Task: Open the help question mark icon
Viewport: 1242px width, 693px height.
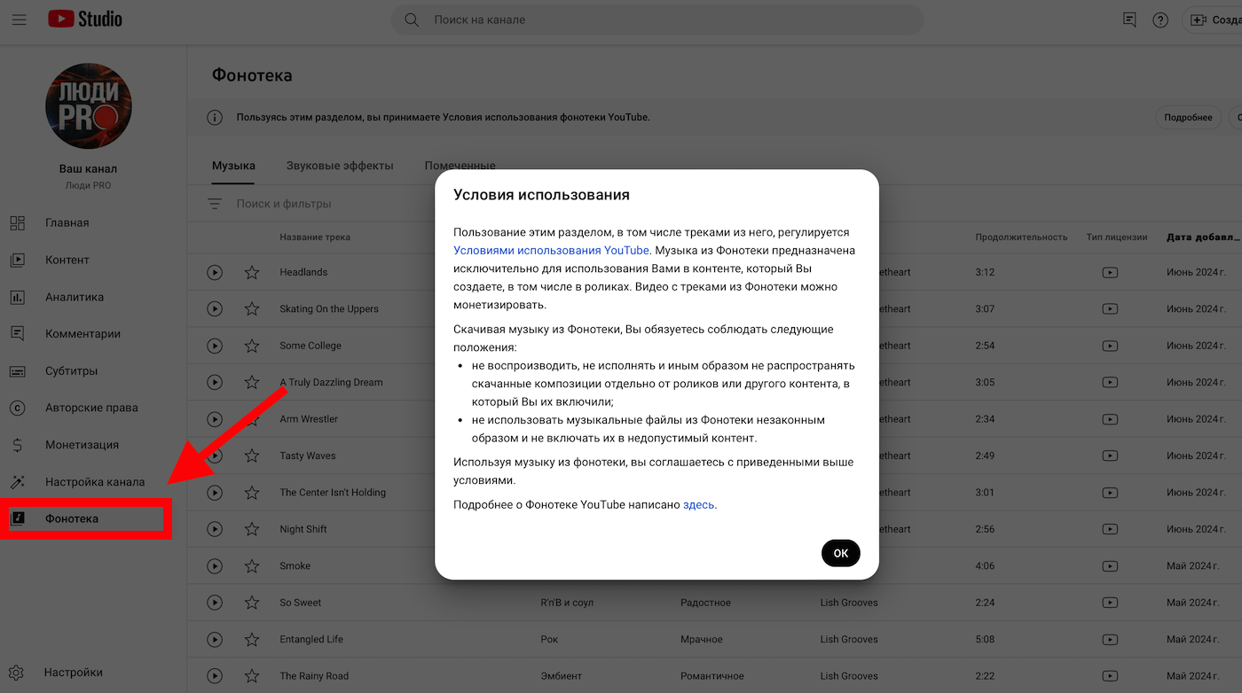Action: (x=1160, y=19)
